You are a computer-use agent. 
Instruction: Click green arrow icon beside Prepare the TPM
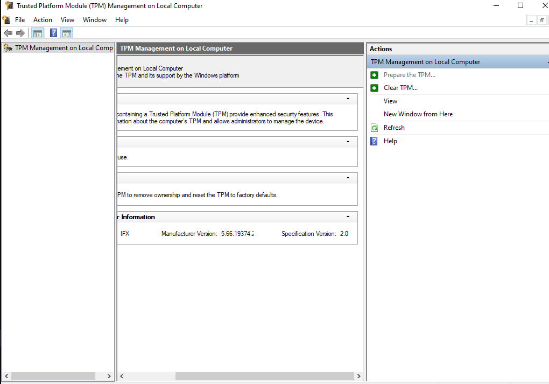pos(374,75)
